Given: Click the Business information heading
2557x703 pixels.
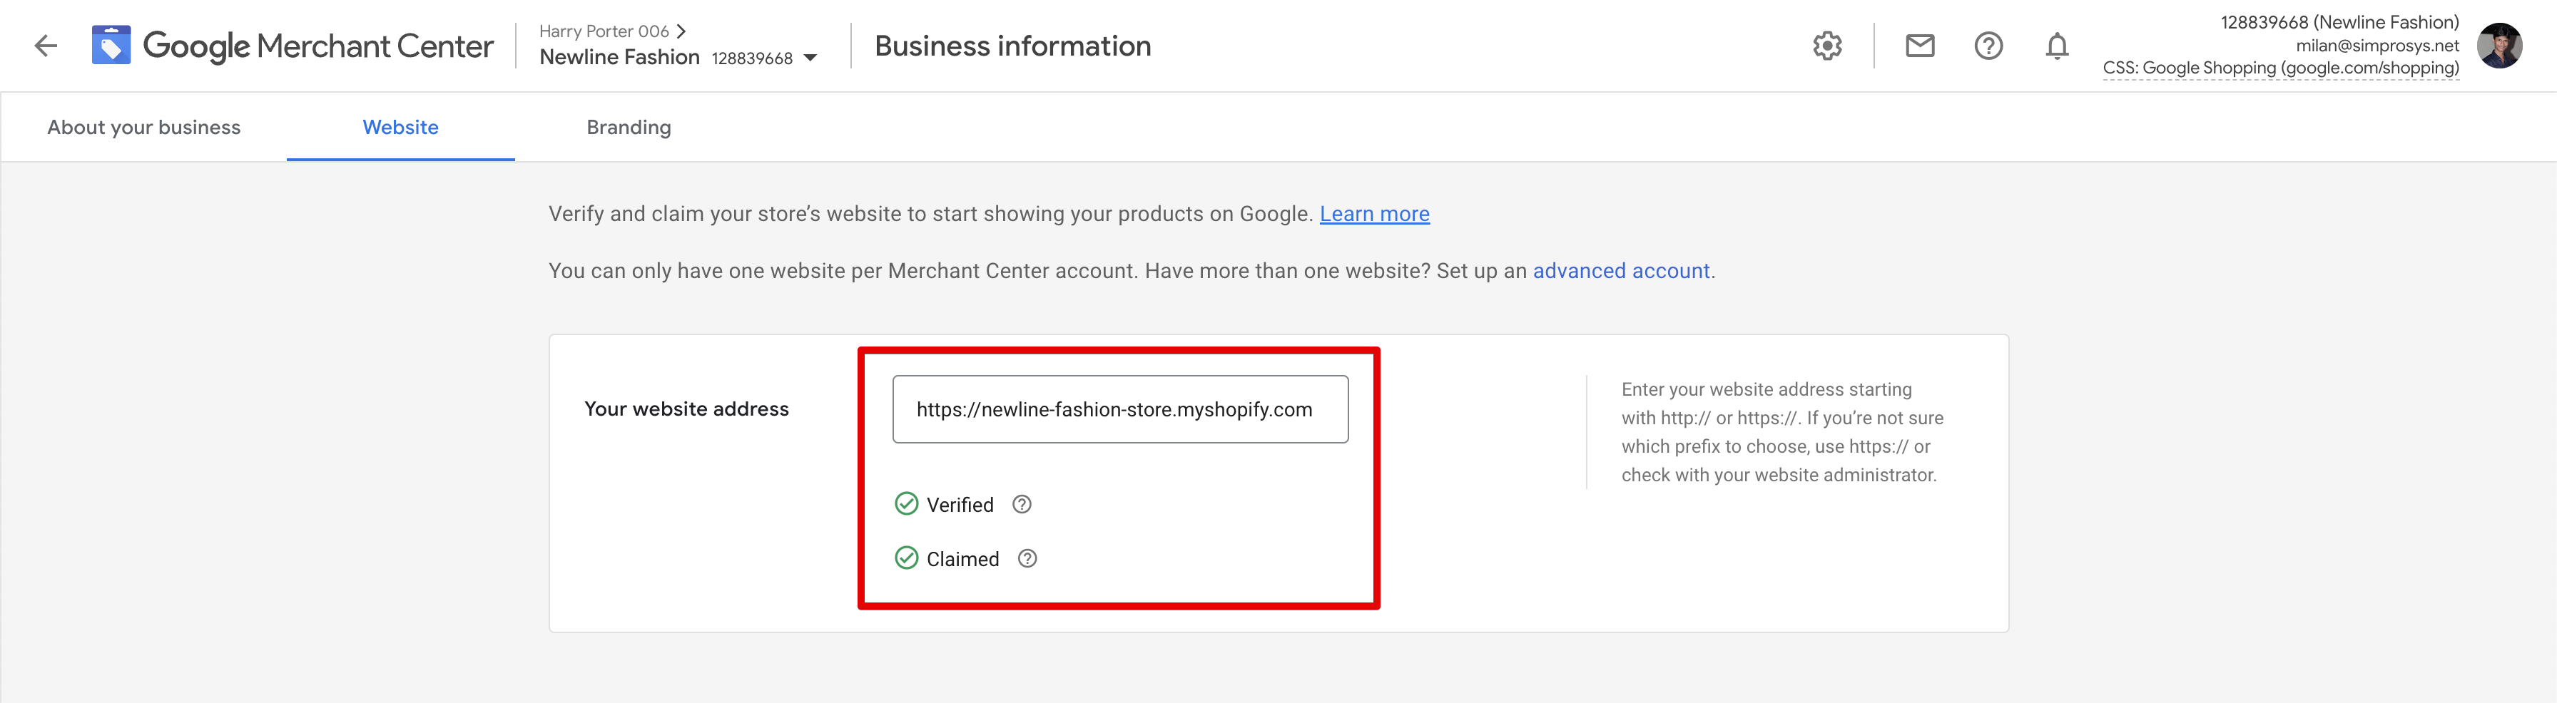Looking at the screenshot, I should pos(1012,46).
